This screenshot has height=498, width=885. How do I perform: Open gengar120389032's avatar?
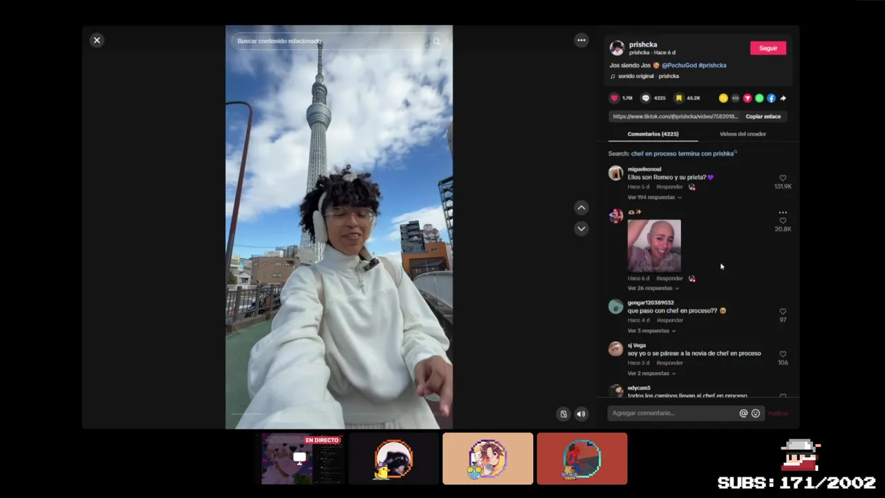(x=615, y=306)
